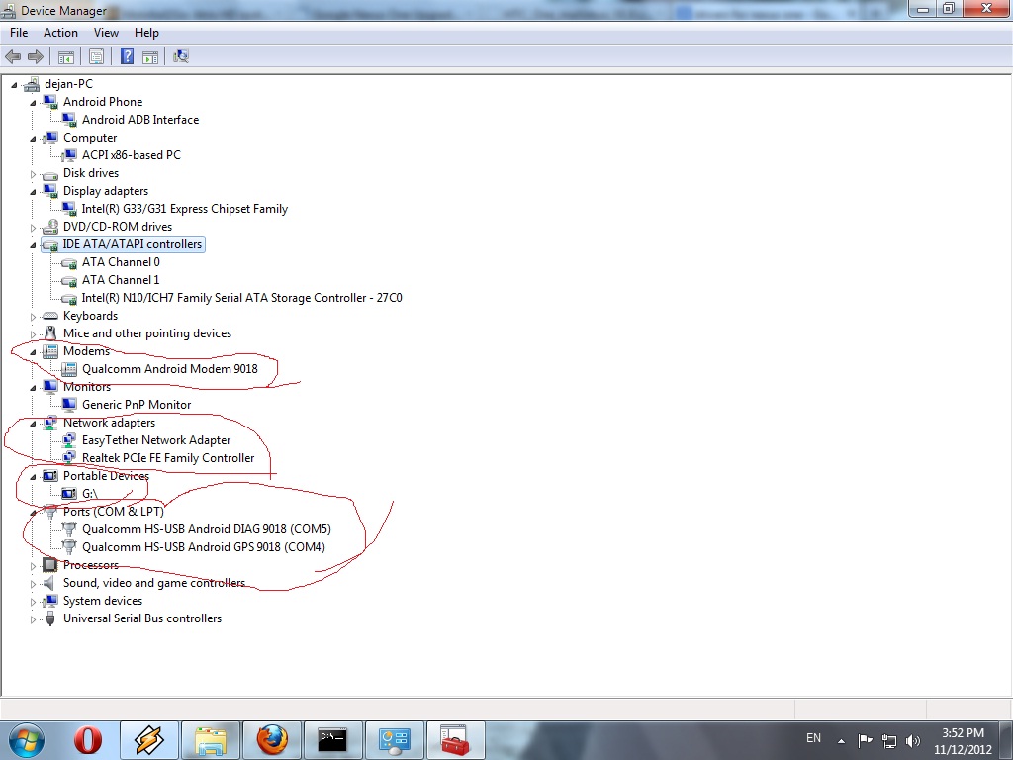Click Show/Hide Console Tree toolbar icon
The width and height of the screenshot is (1013, 760).
(66, 57)
